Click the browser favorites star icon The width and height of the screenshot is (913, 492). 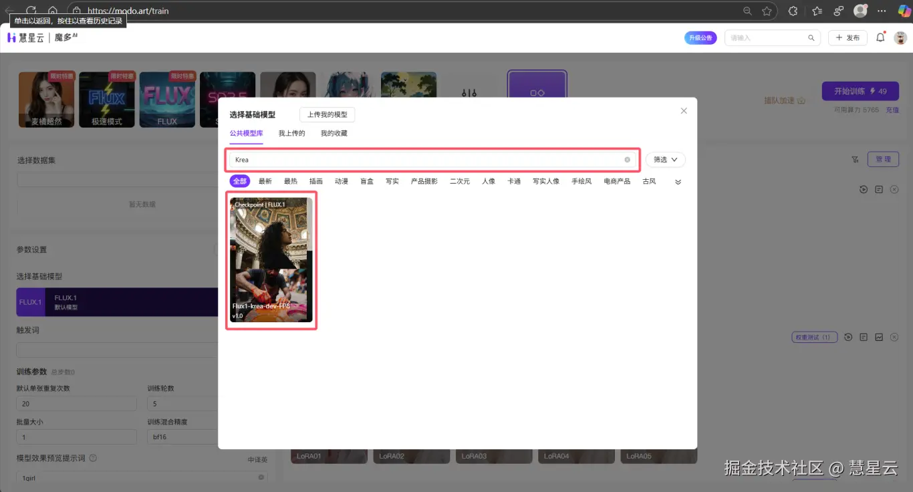[767, 11]
